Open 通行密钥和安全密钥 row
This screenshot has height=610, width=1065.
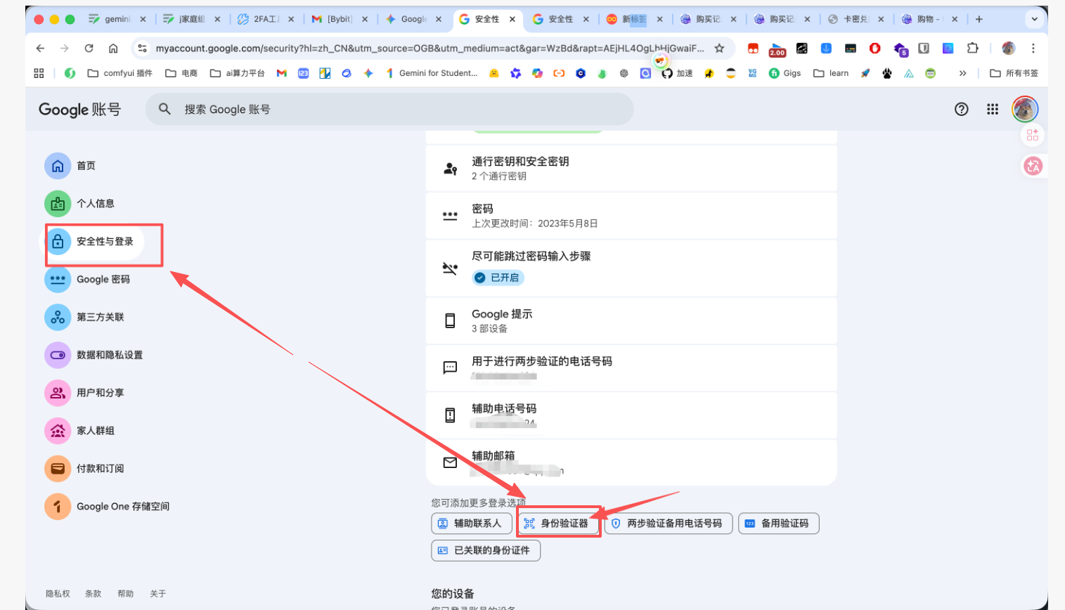631,168
